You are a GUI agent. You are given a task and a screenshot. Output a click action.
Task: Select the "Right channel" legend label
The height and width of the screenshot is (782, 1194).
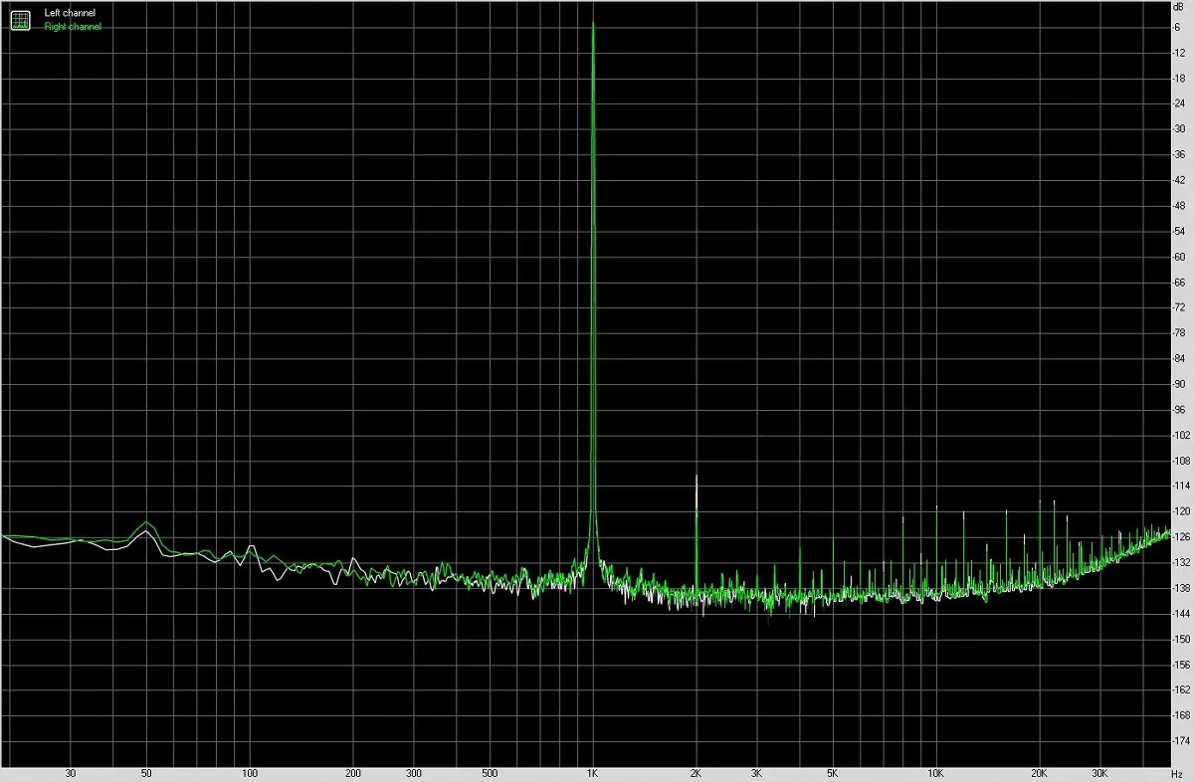[73, 27]
